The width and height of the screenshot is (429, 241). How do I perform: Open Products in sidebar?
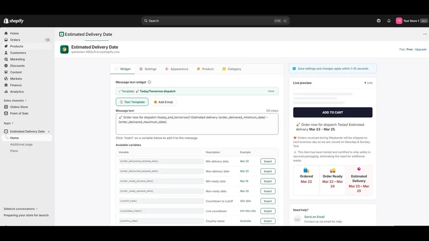[17, 47]
